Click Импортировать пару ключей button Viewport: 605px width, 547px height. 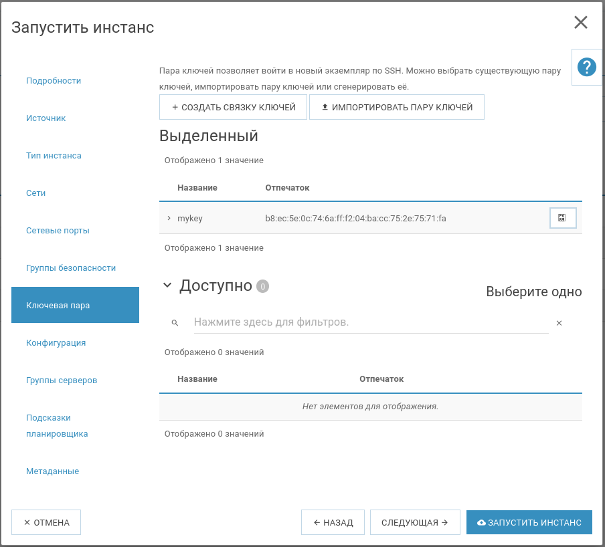397,107
